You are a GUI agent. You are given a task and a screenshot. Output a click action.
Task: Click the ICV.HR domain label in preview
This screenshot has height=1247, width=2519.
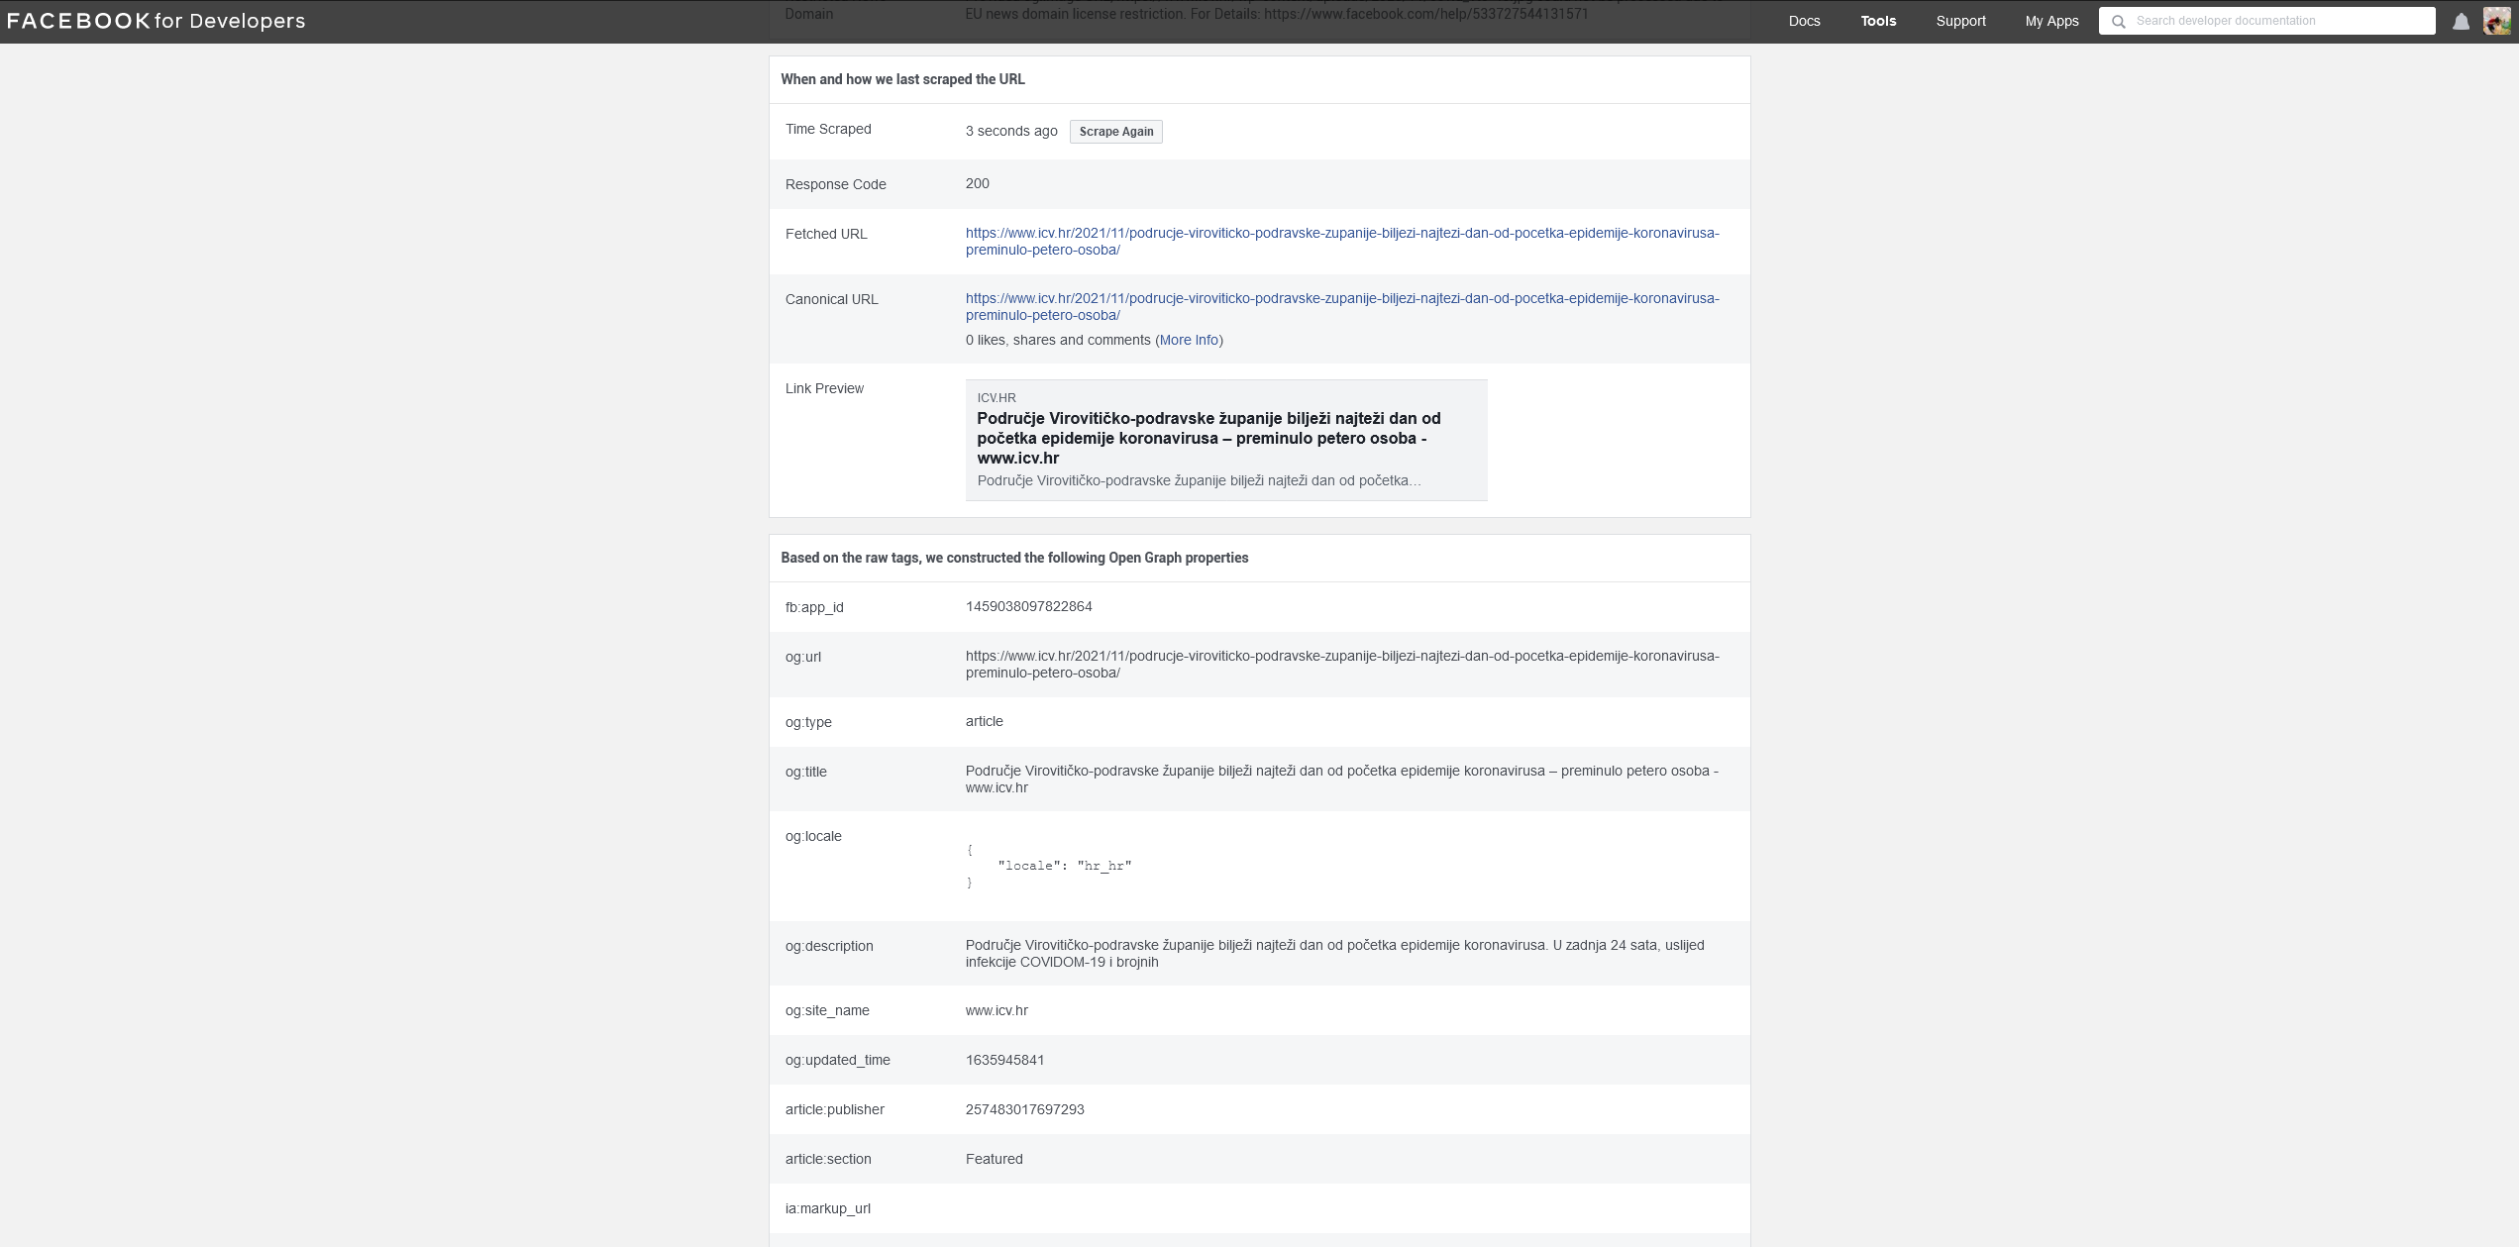[996, 398]
